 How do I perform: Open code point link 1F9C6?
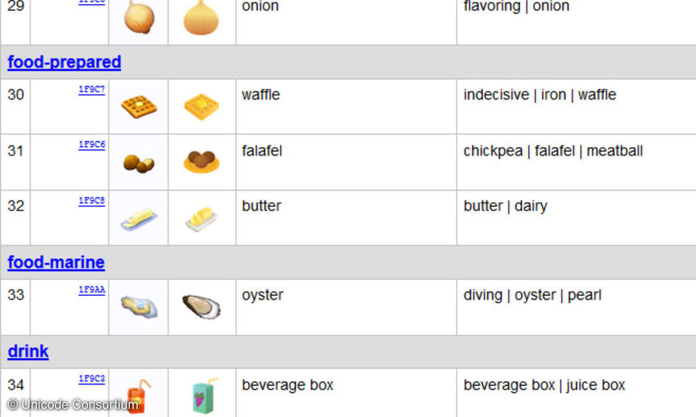(x=92, y=145)
